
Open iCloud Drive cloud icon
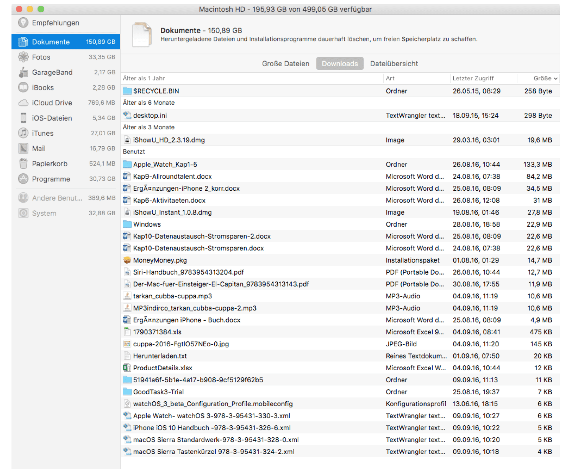(x=23, y=103)
